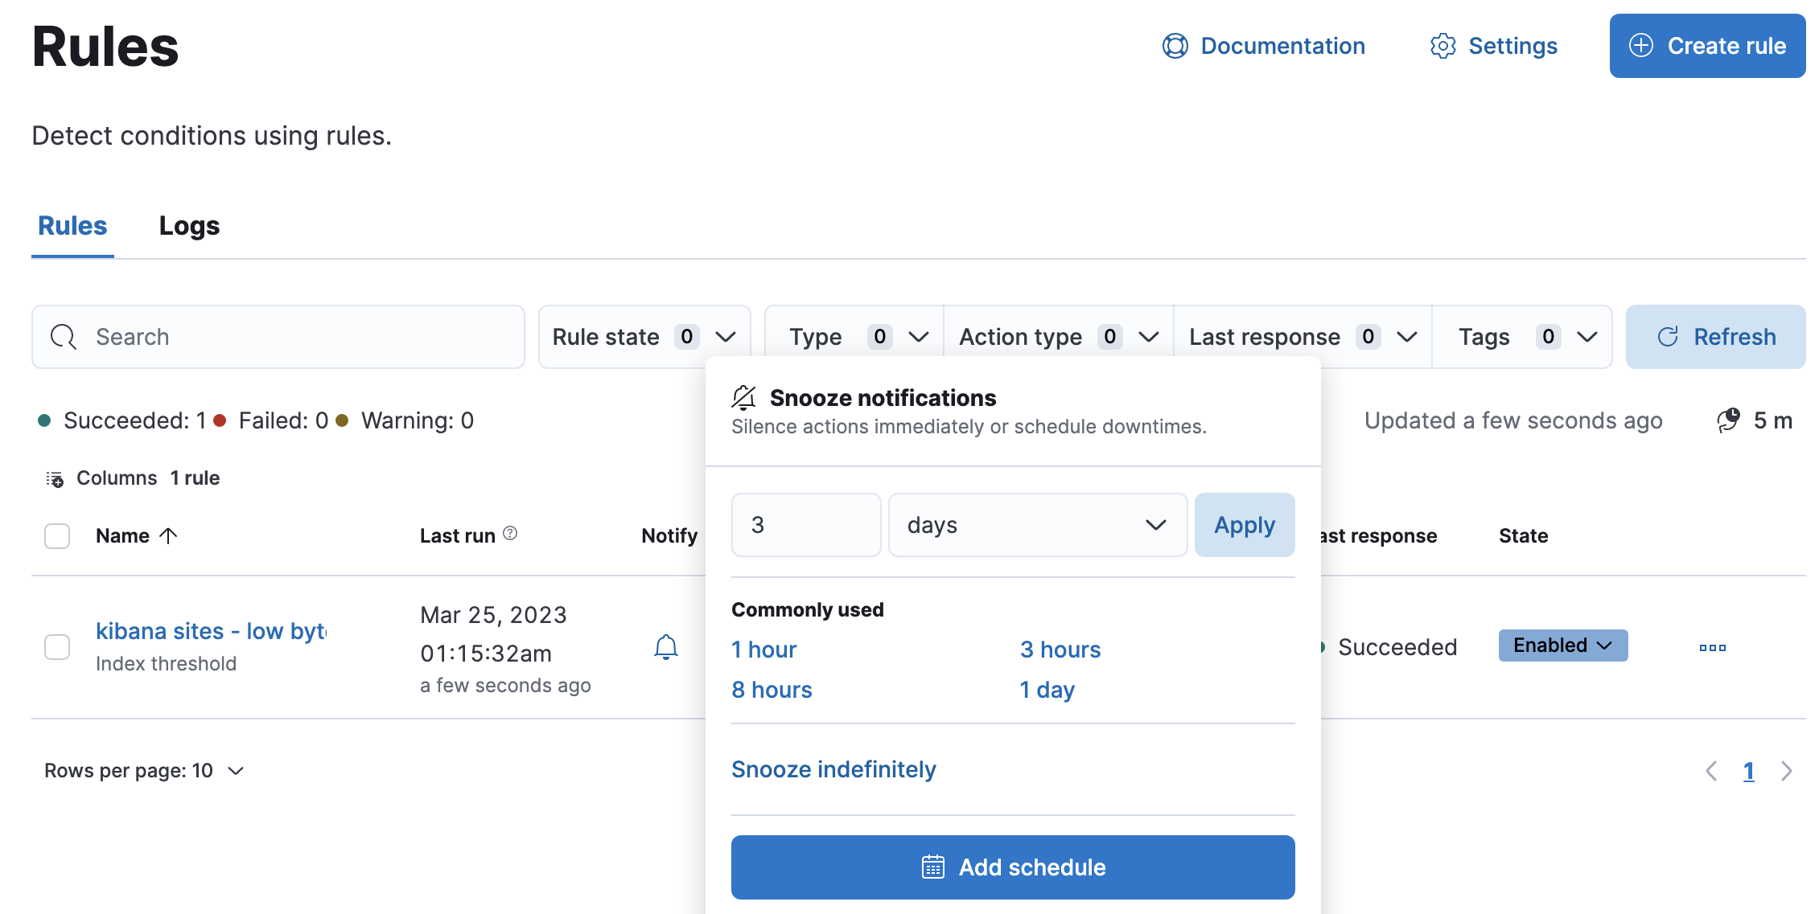
Task: Expand the days unit dropdown
Action: (x=1037, y=525)
